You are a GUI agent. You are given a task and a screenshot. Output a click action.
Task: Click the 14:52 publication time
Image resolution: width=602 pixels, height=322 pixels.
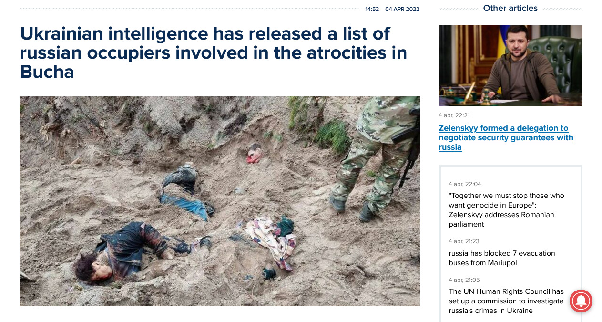[x=372, y=9]
